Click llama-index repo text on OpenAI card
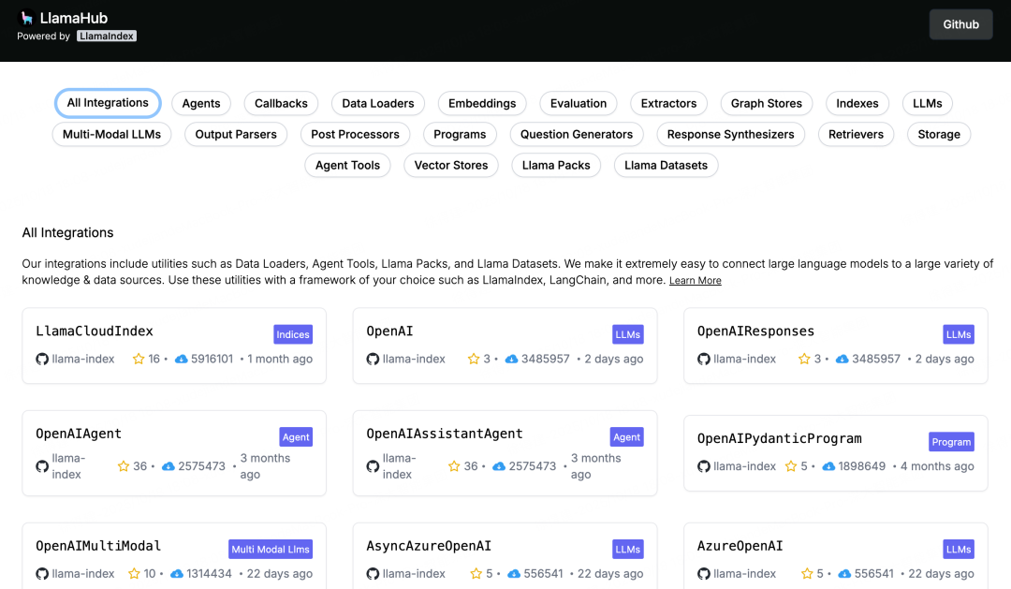1011x589 pixels. tap(414, 359)
